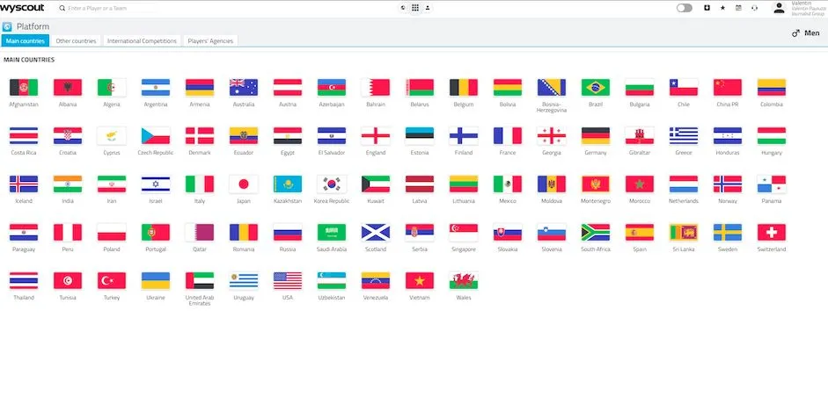Image resolution: width=828 pixels, height=404 pixels.
Task: Open the Argentina flag
Action: tap(156, 88)
